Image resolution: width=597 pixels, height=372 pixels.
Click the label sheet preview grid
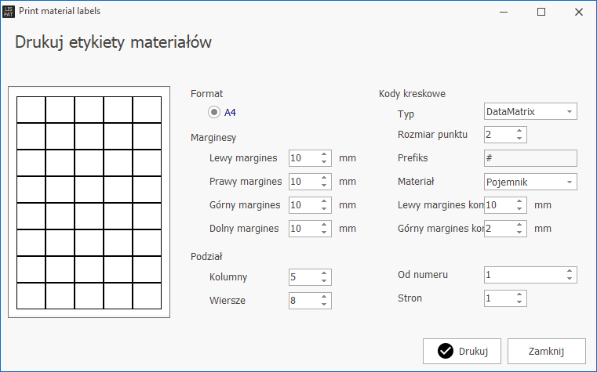[89, 202]
